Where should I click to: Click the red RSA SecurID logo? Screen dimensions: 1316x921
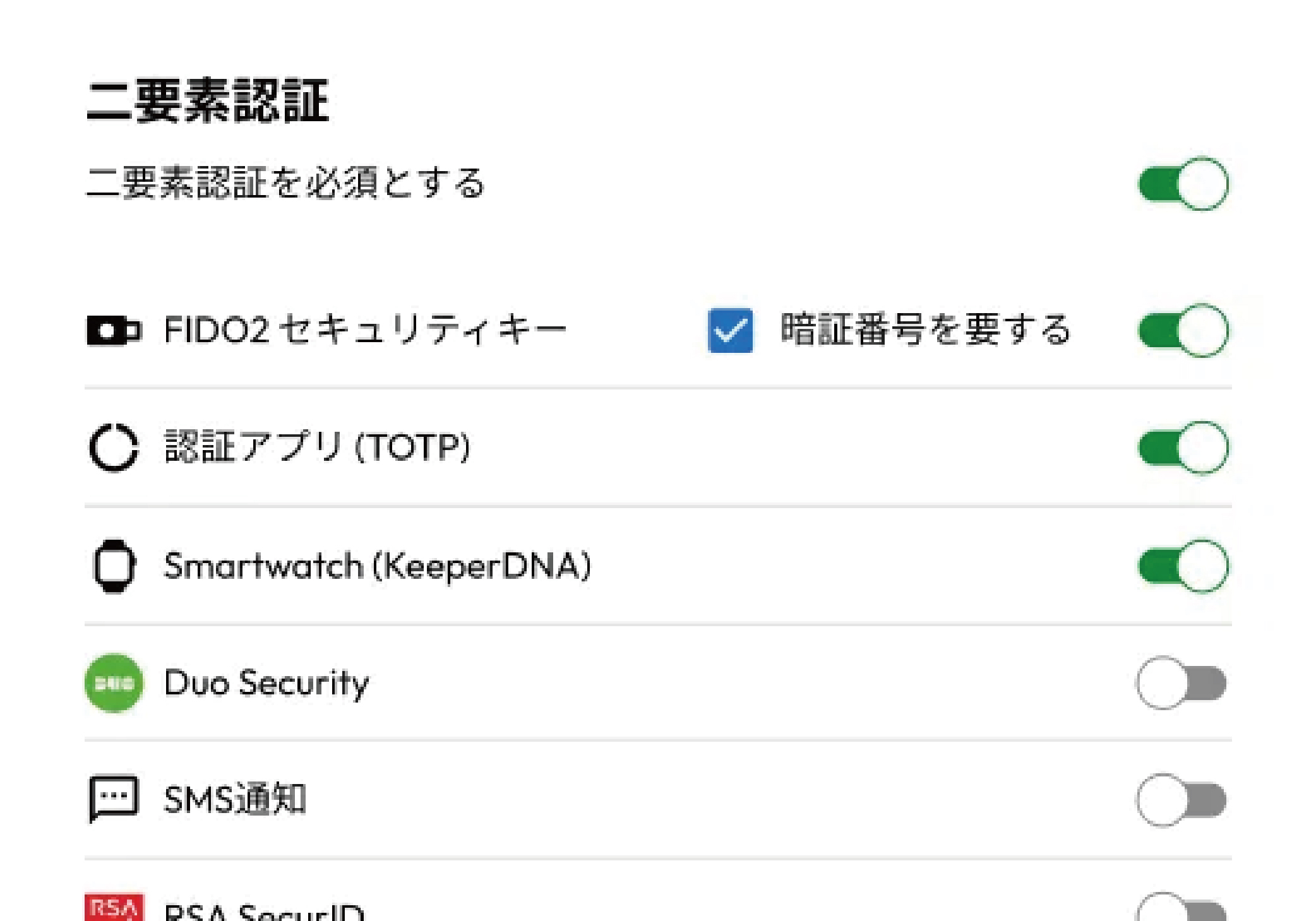pyautogui.click(x=114, y=908)
